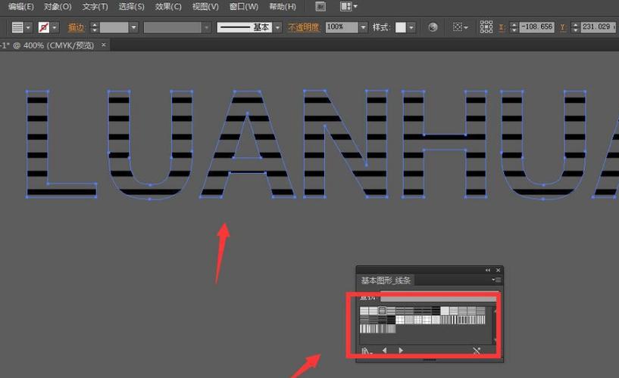Collapse the swatch panel with double arrows
Viewport: 619px width, 378px height.
(x=488, y=270)
